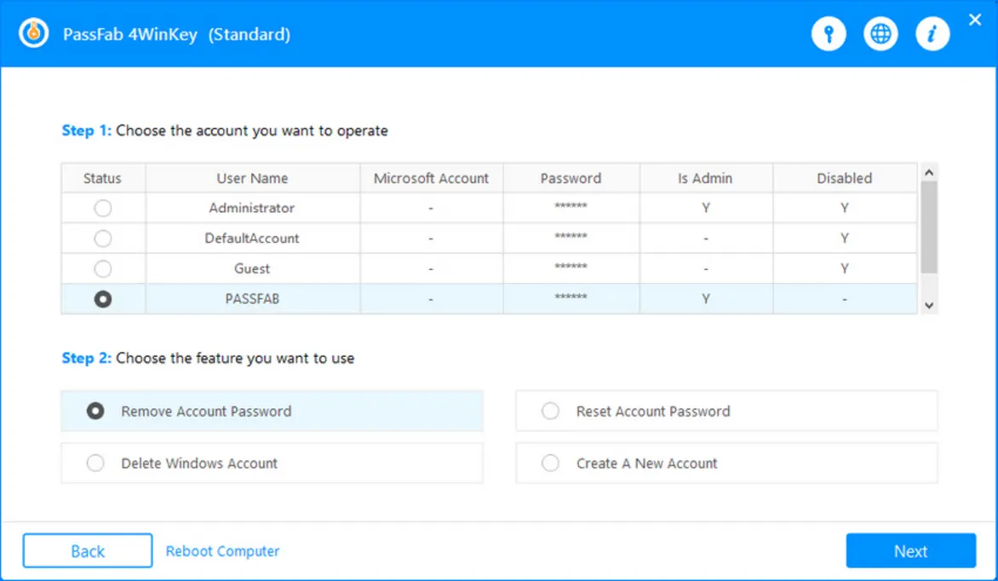This screenshot has height=581, width=998.
Task: Choose Delete Windows Account option
Action: (94, 463)
